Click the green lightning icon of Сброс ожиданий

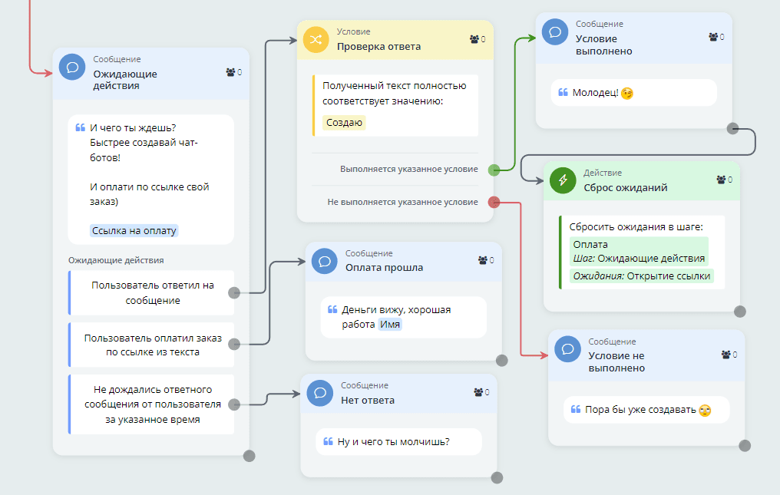562,180
